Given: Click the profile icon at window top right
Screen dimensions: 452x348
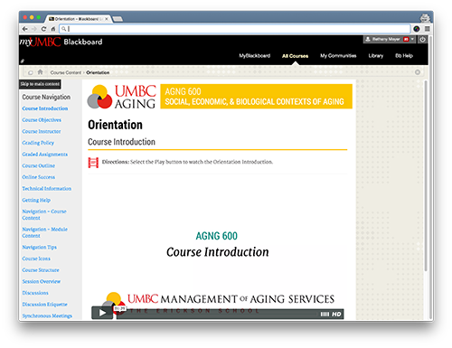Looking at the screenshot, I should point(425,18).
